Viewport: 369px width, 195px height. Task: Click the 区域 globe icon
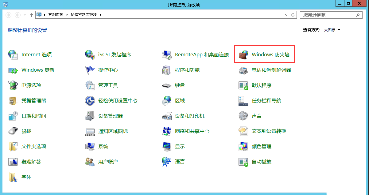[166, 100]
